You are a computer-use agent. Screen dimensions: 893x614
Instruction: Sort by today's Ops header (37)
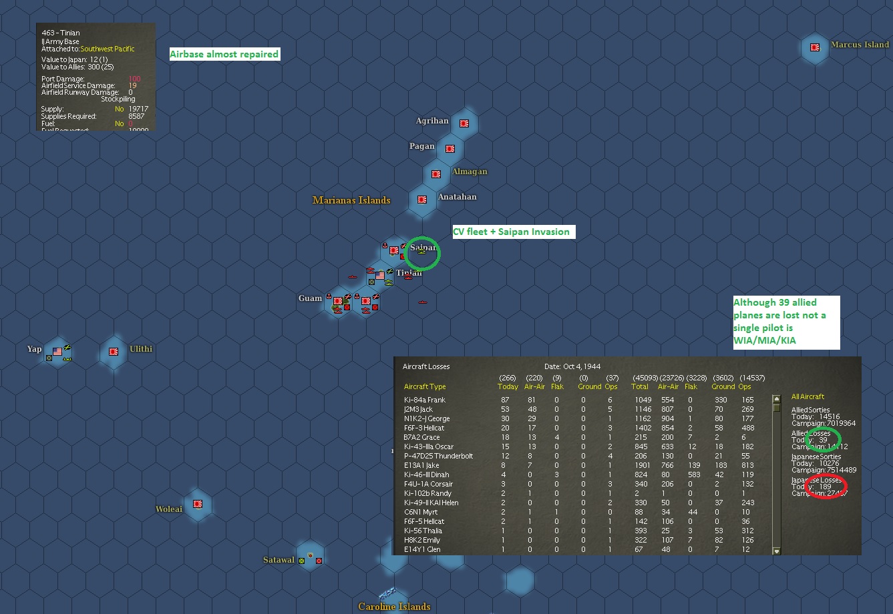point(611,386)
